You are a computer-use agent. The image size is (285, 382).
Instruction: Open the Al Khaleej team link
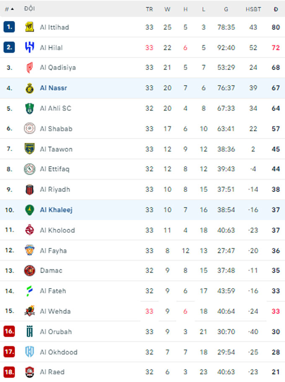(56, 210)
